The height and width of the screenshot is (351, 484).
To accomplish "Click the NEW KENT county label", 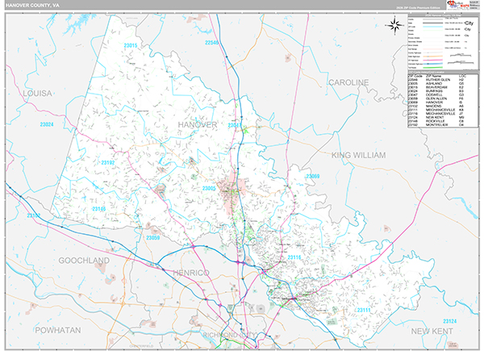I will (430, 332).
